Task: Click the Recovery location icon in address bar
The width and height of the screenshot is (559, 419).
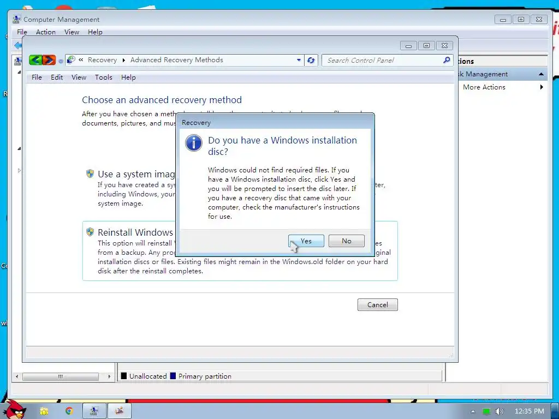Action: (x=72, y=60)
